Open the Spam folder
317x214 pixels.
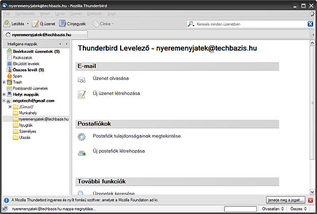point(15,76)
